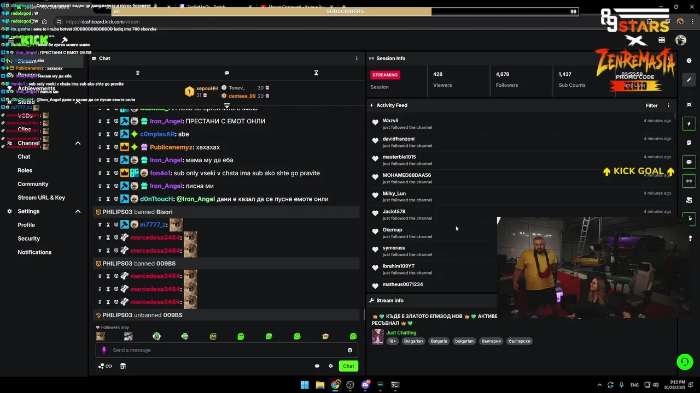Image resolution: width=700 pixels, height=393 pixels.
Task: Click the green Chat send button
Action: tap(348, 366)
